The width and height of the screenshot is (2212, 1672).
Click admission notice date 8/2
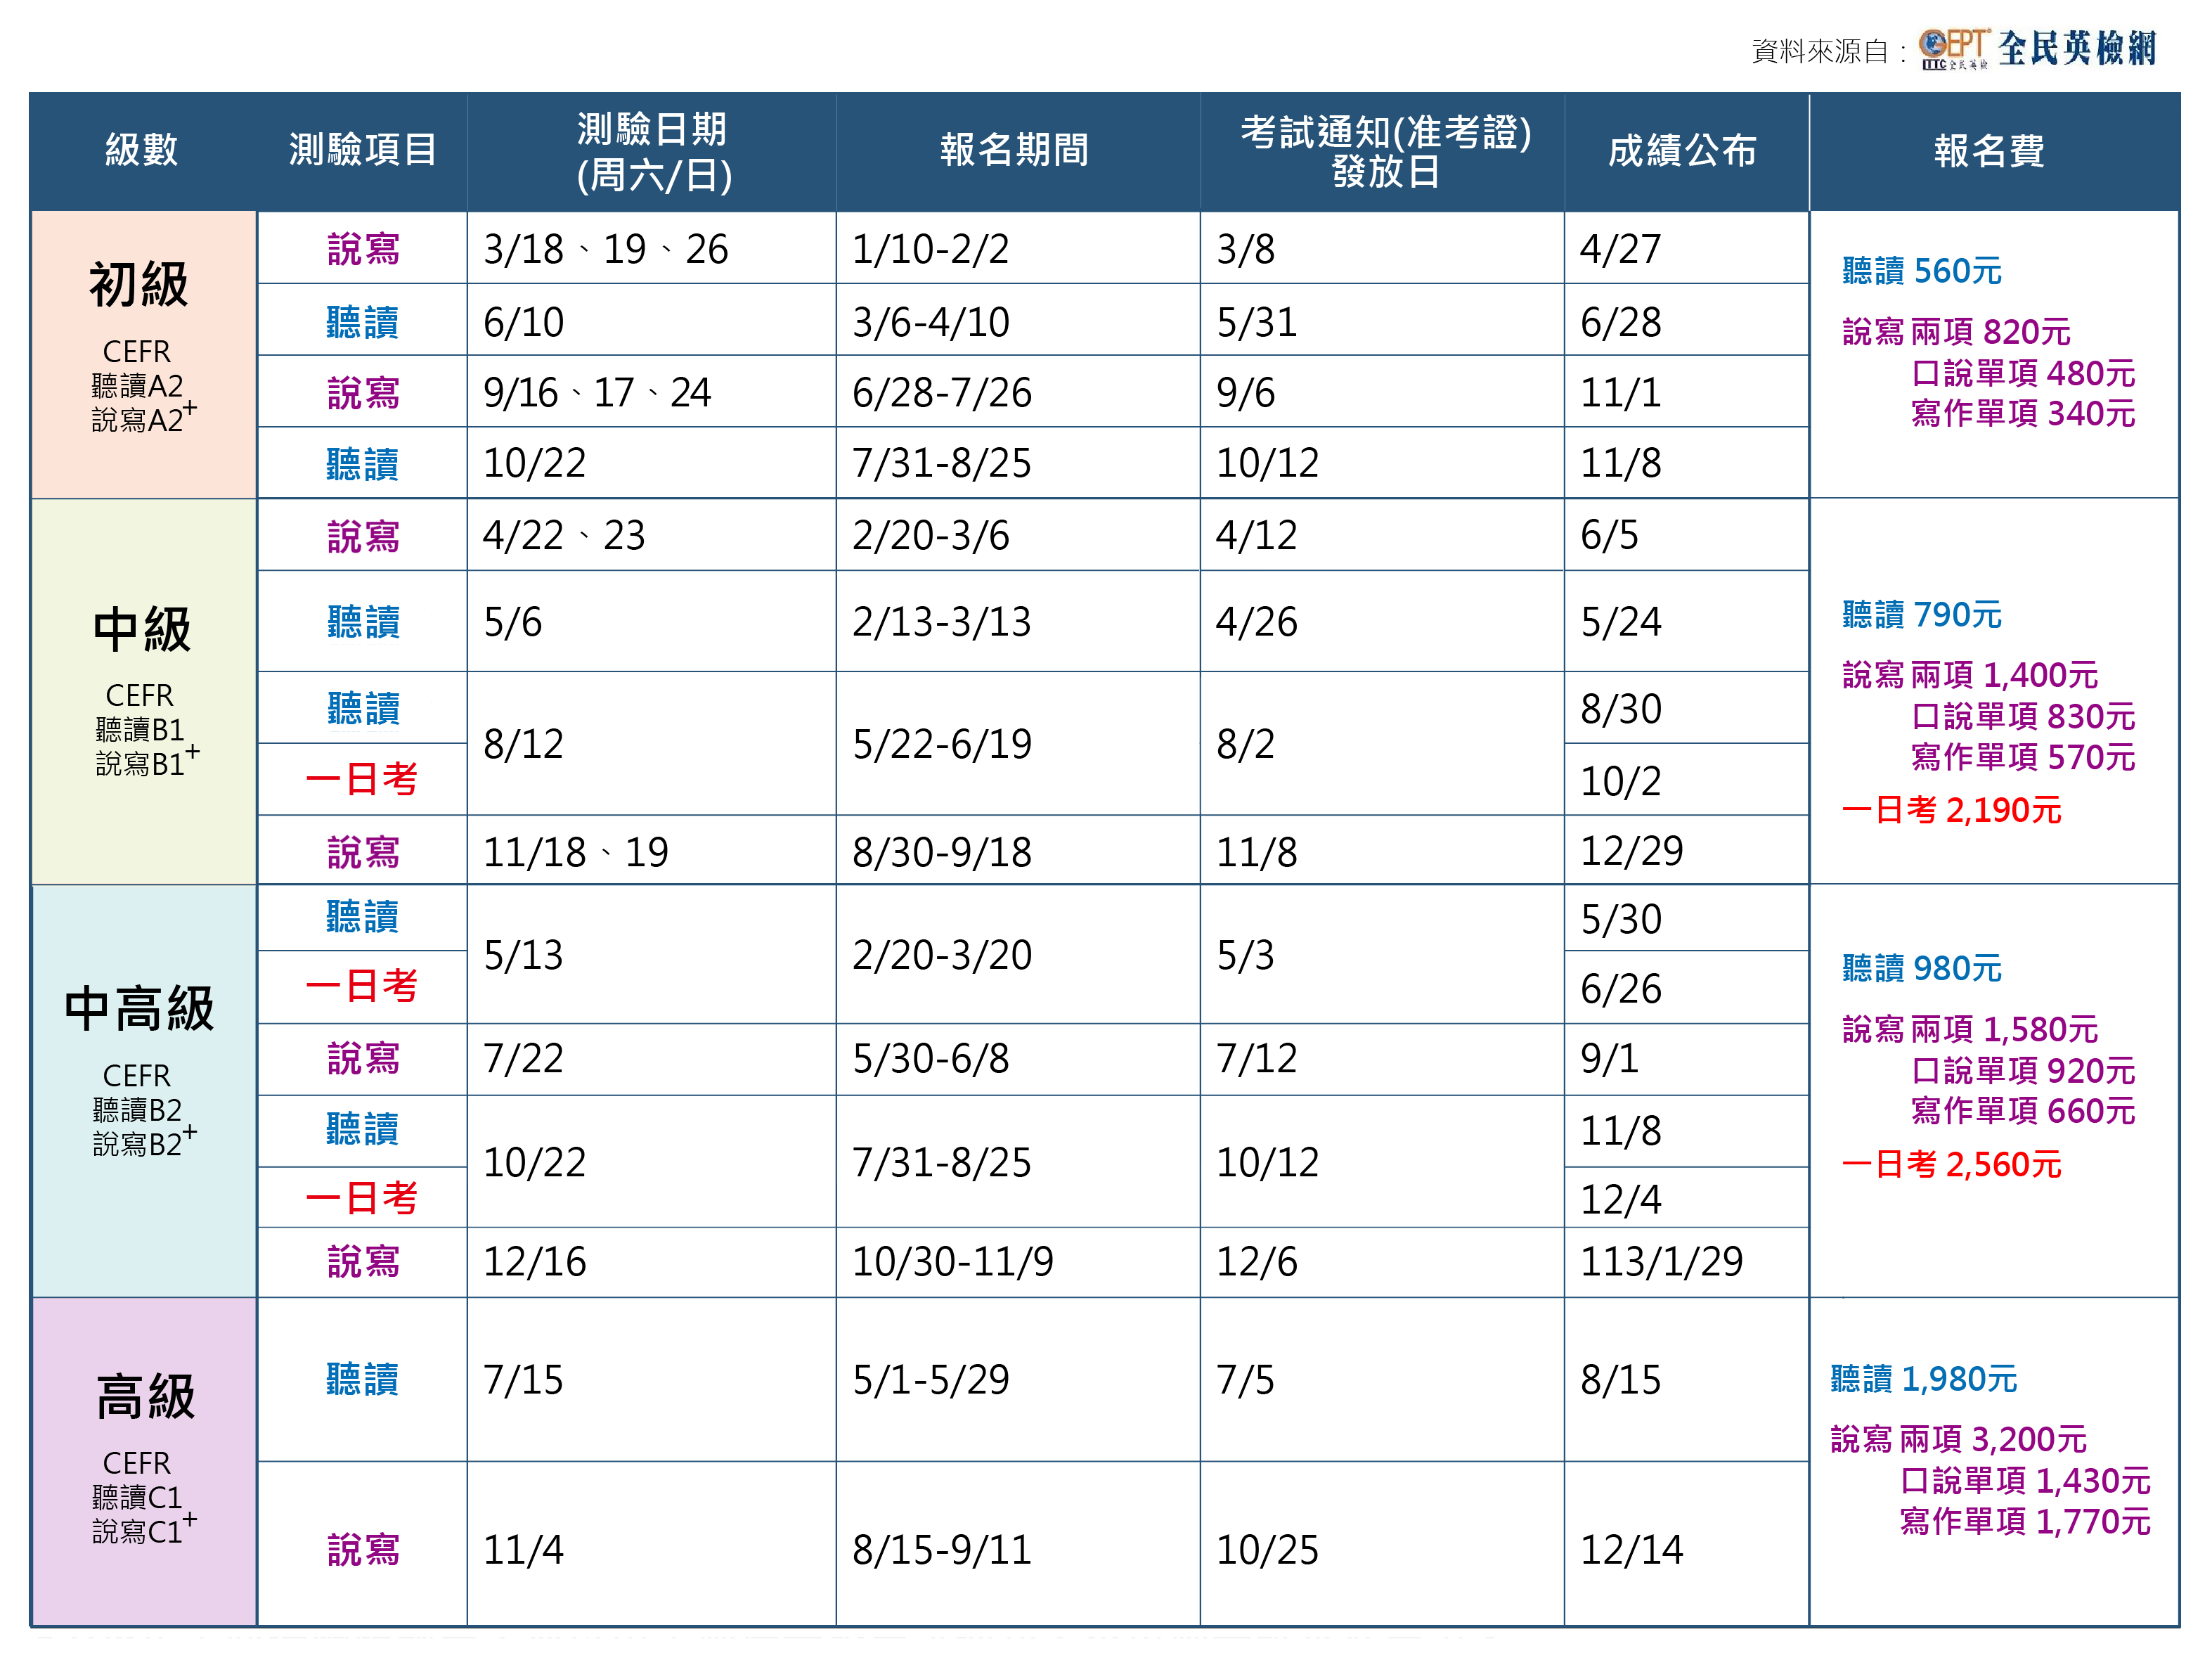click(1245, 743)
